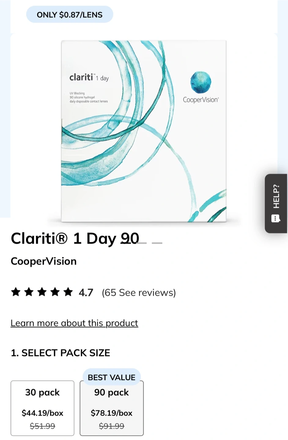
Task: Open the help chat bubble icon
Action: pyautogui.click(x=275, y=218)
